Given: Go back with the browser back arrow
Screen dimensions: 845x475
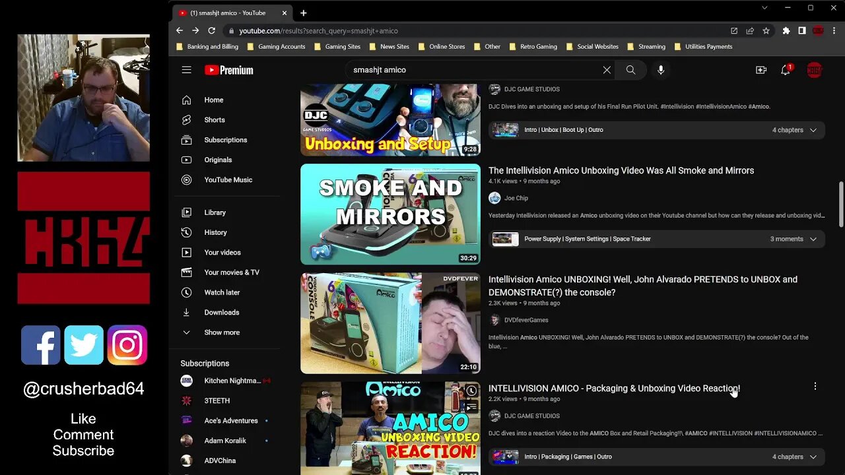Looking at the screenshot, I should click(x=180, y=30).
